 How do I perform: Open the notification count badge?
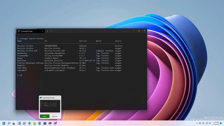tap(221, 123)
